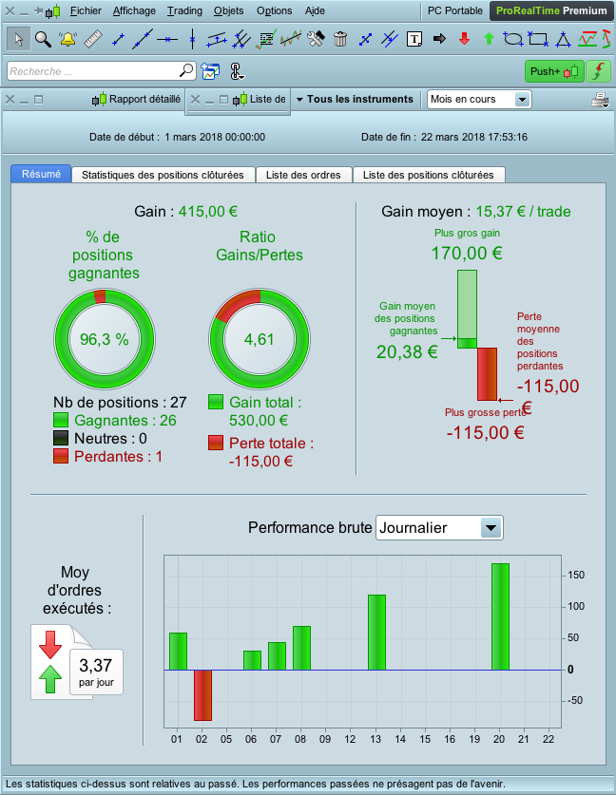Expand the Tous les instruments dropdown

point(356,100)
